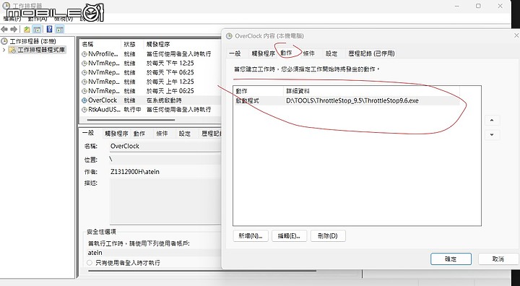The height and width of the screenshot is (286, 520).
Task: Select the ThrottleStop9.6.exe action row
Action: pyautogui.click(x=346, y=100)
